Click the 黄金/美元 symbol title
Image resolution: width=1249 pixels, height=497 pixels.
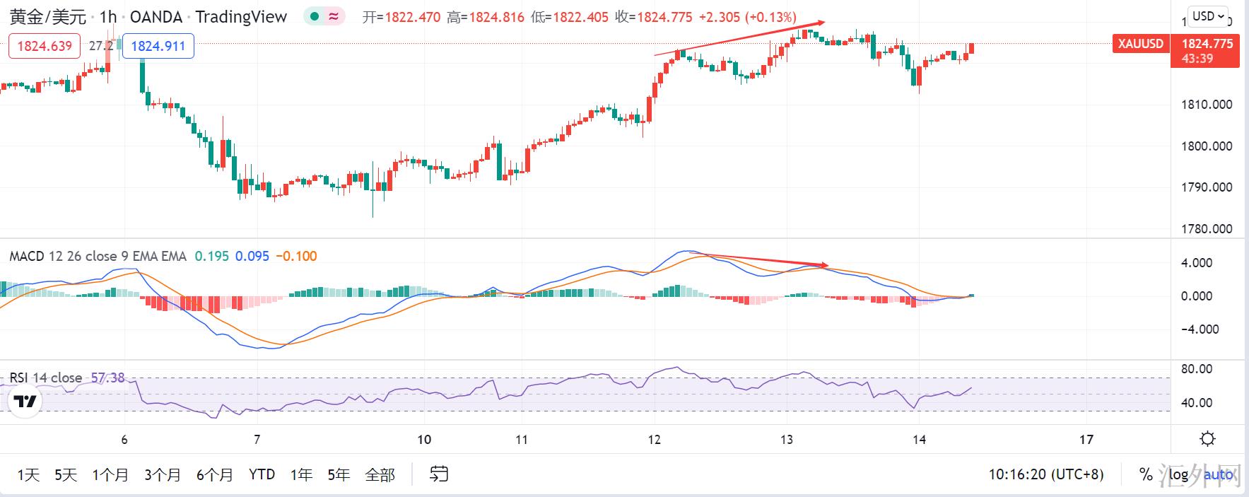pyautogui.click(x=48, y=17)
